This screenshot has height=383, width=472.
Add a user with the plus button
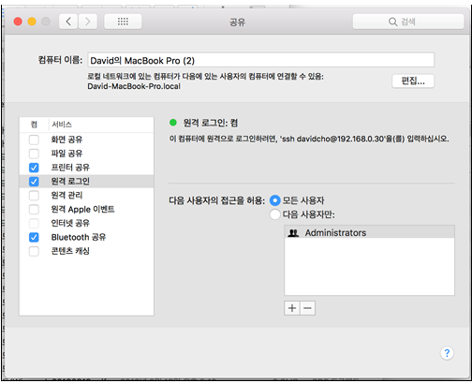(292, 308)
